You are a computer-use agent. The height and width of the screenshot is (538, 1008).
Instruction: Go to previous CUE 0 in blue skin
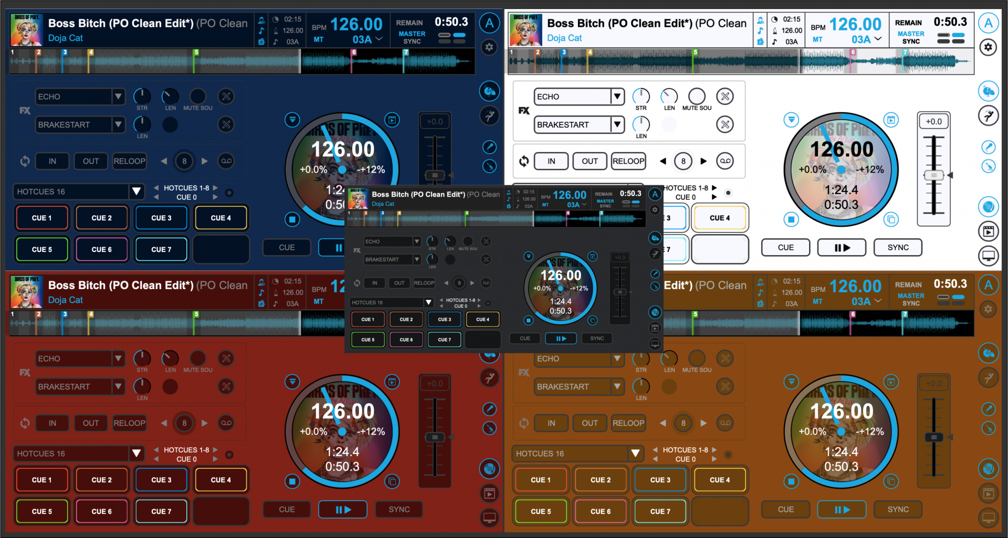click(x=156, y=197)
